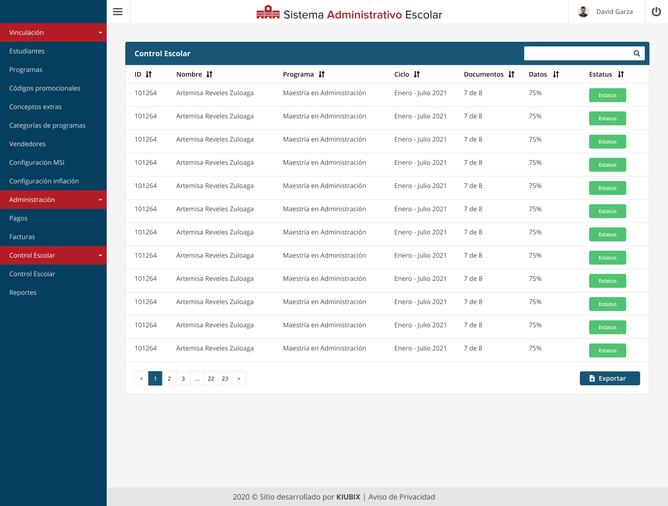Click the Exportar button
Image resolution: width=668 pixels, height=506 pixels.
pos(610,378)
